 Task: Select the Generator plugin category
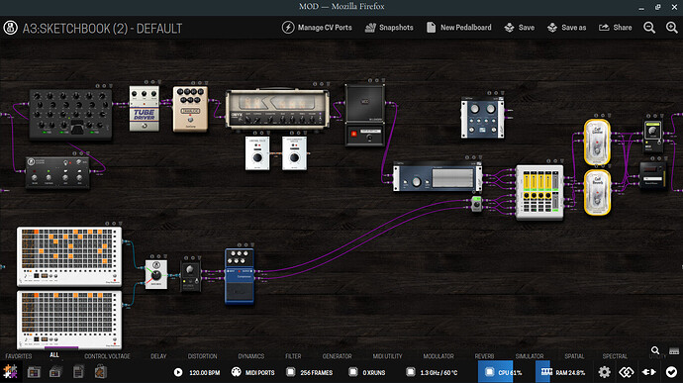click(337, 356)
